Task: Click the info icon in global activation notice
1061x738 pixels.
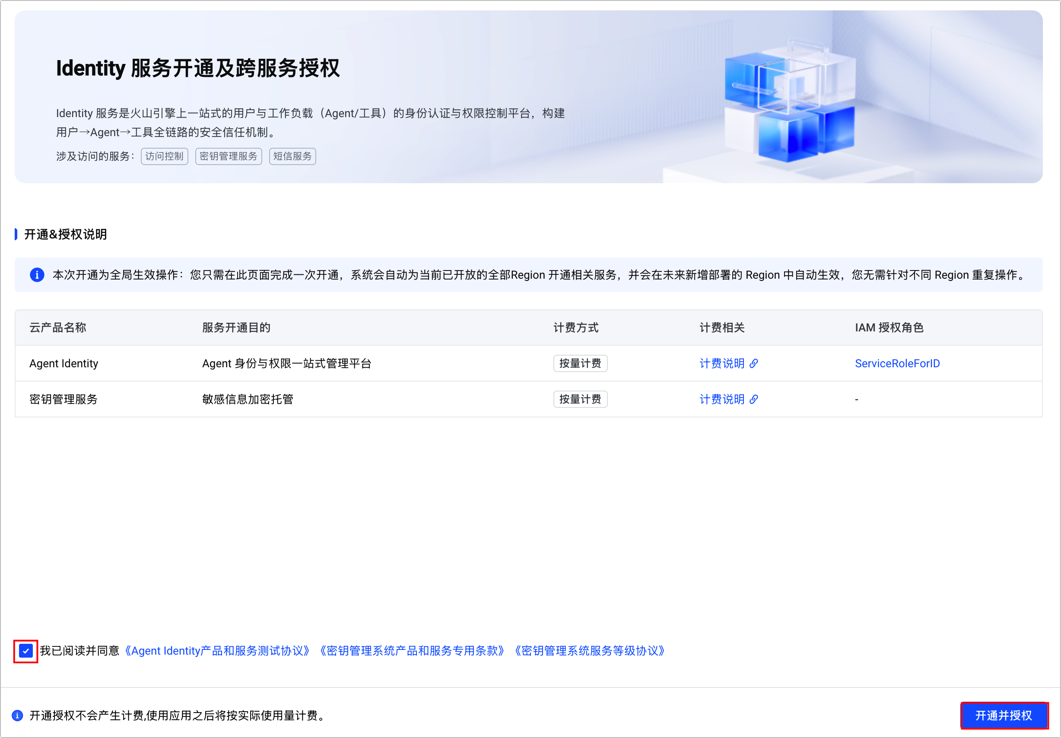Action: pos(37,275)
